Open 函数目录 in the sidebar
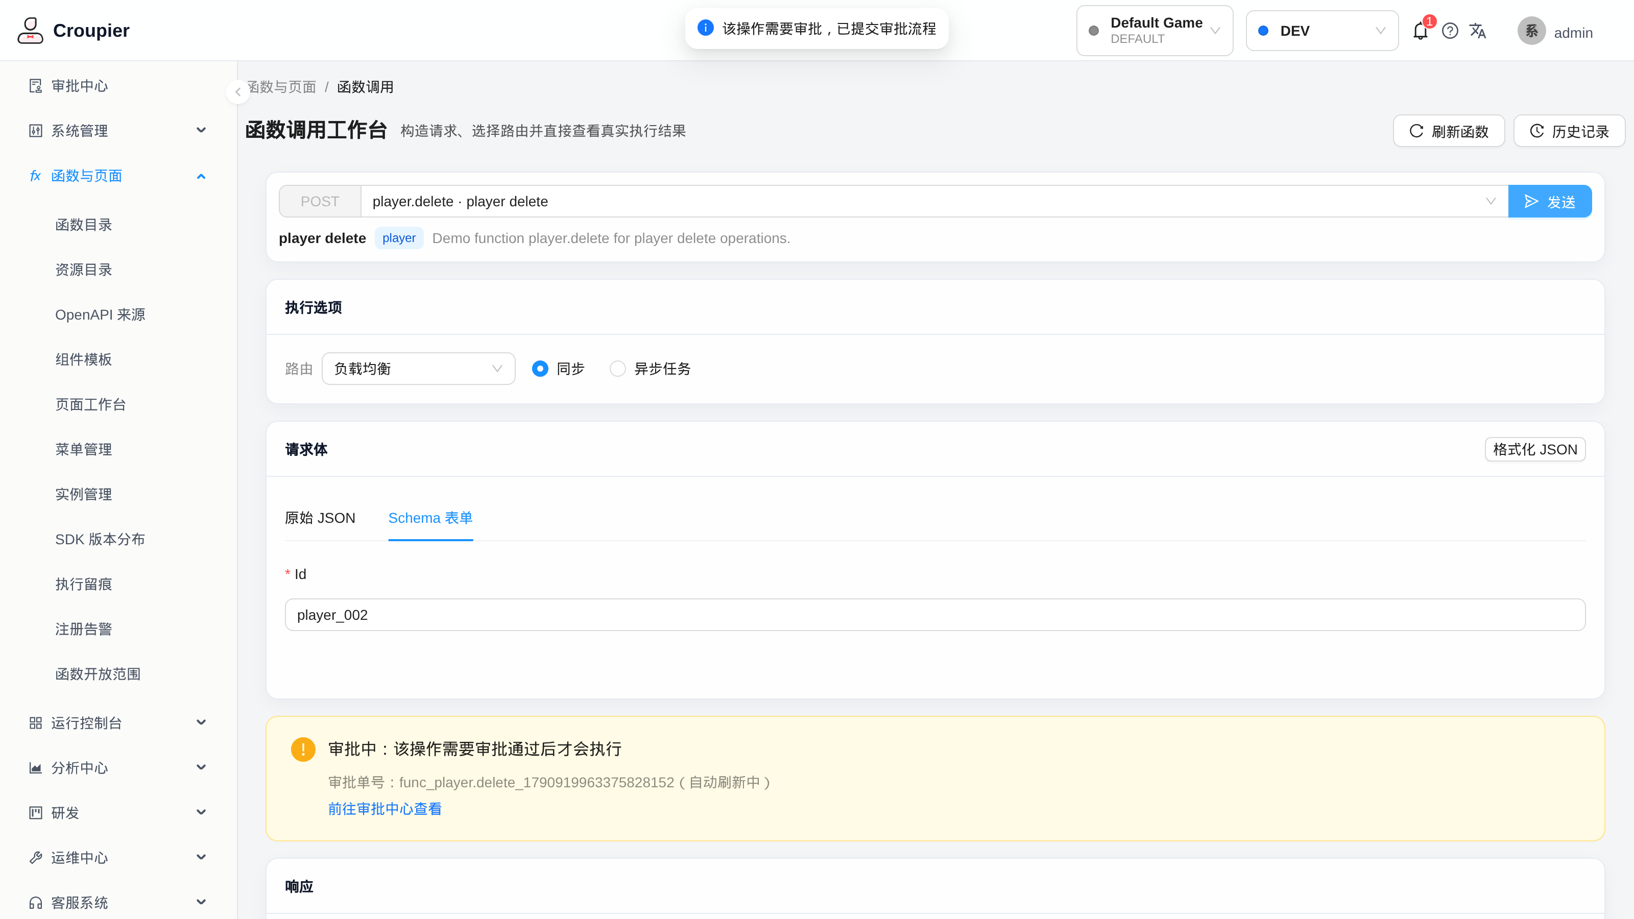Screen dimensions: 1634x919 (84, 225)
